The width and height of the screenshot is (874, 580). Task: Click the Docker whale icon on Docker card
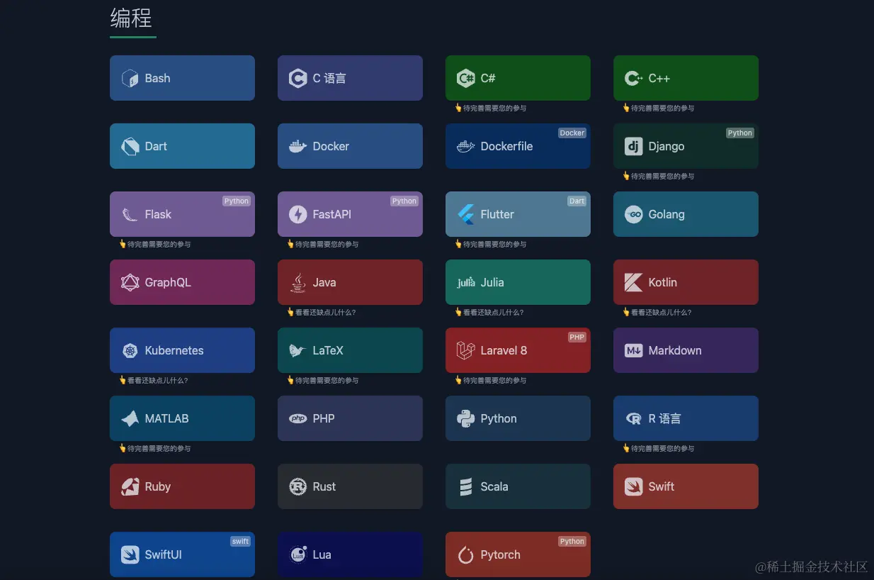297,146
